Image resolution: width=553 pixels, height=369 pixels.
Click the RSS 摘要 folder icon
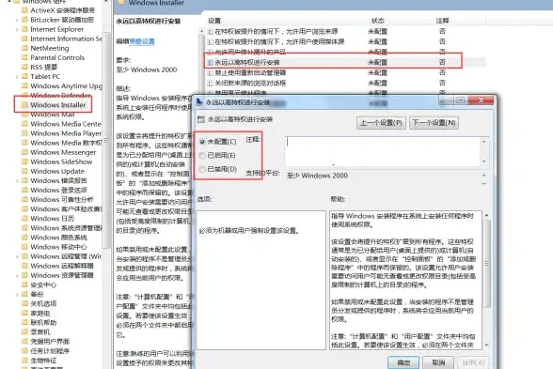(24, 67)
